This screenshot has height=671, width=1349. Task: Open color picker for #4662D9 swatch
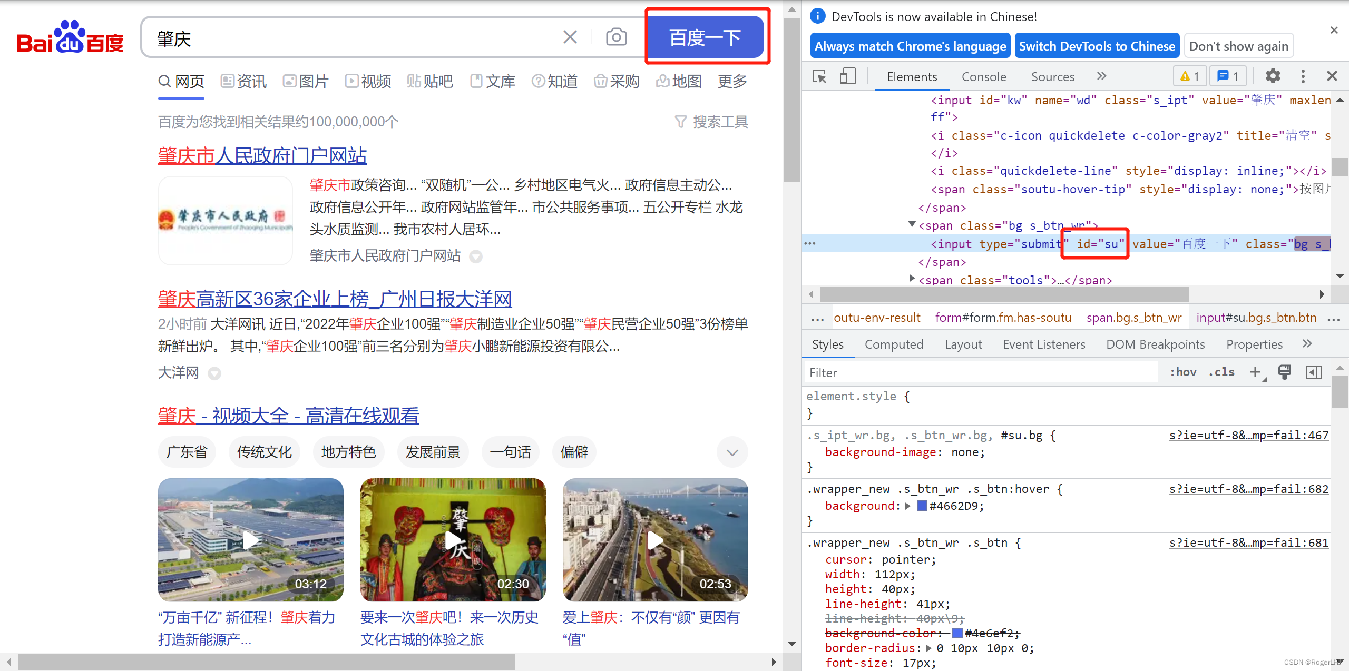click(922, 506)
